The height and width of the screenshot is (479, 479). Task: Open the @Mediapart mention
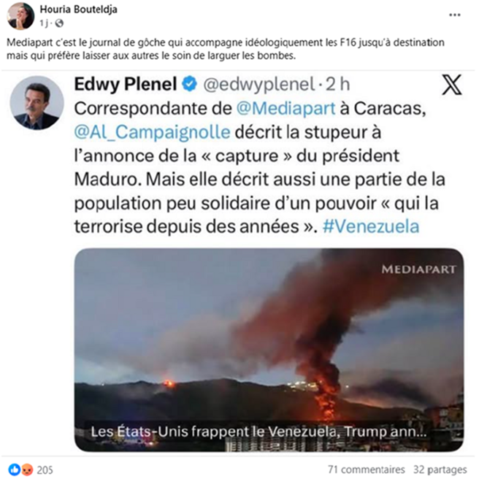[x=286, y=108]
